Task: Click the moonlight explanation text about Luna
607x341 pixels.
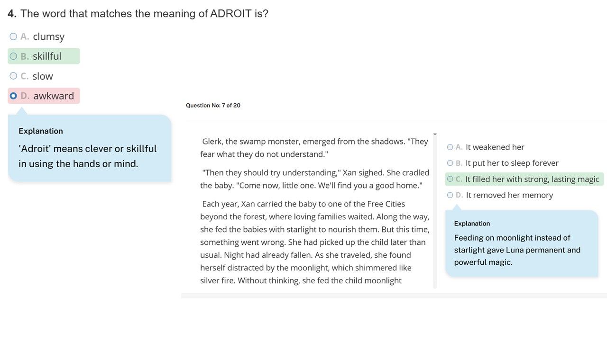Action: click(x=517, y=250)
